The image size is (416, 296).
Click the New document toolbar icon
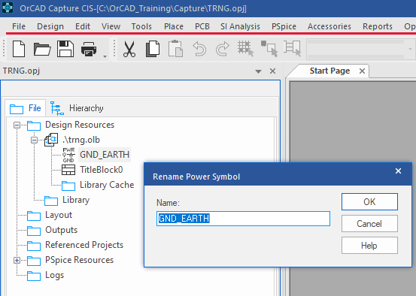[x=19, y=49]
